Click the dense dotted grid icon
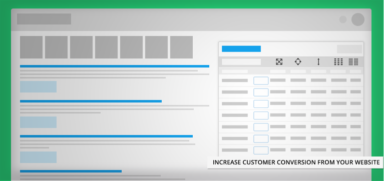Screen dimensions: 384x181 point(353,61)
